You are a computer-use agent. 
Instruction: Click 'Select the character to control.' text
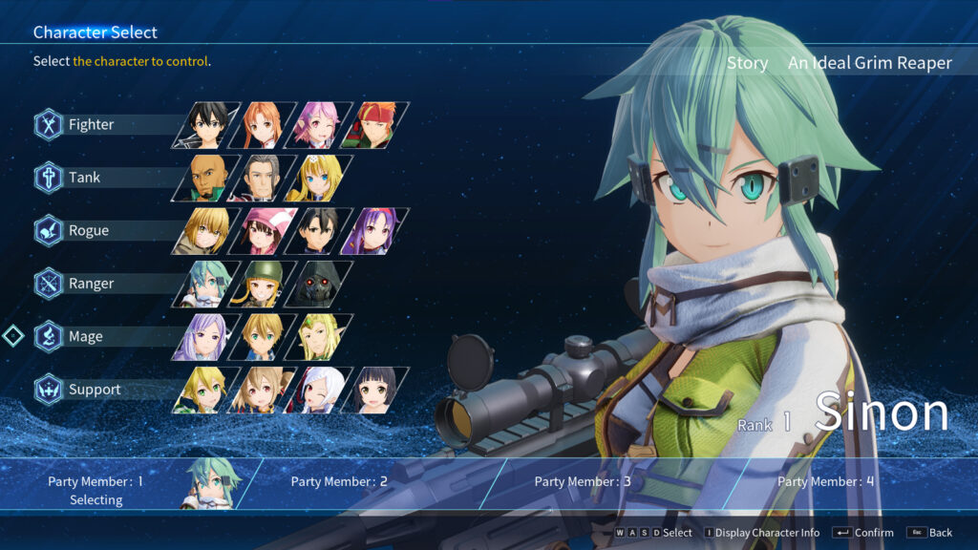pos(122,61)
